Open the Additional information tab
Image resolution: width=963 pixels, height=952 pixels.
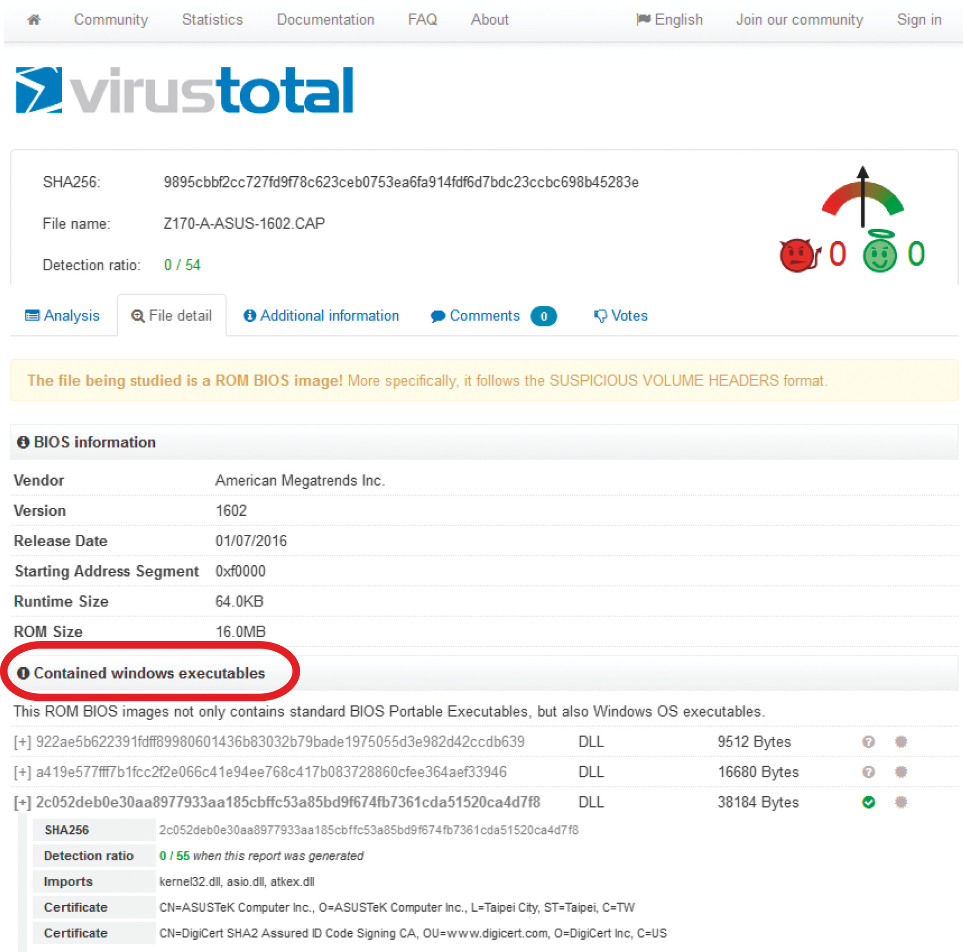pos(322,316)
